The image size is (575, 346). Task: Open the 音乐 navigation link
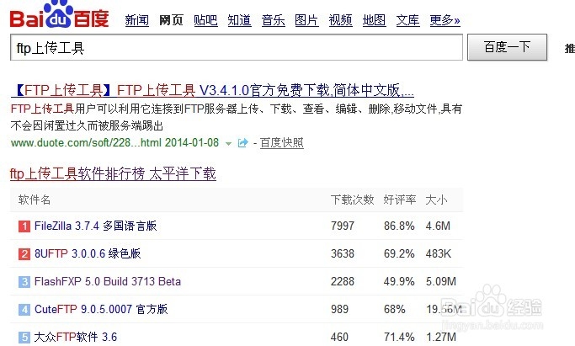pos(274,20)
